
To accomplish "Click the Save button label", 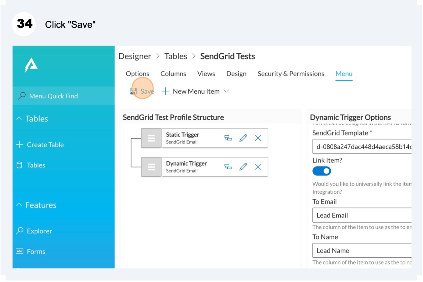I will click(x=147, y=91).
